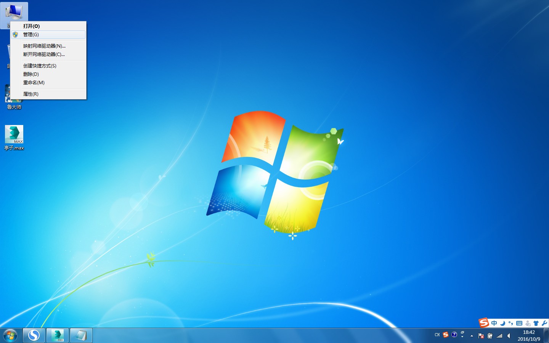549x343 pixels.
Task: Click the blue help question mark icon
Action: point(454,335)
